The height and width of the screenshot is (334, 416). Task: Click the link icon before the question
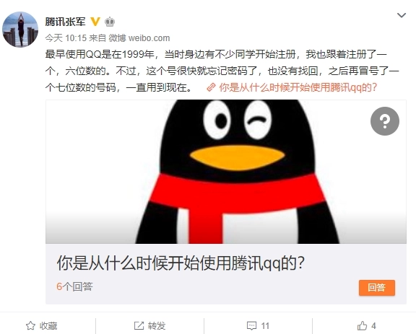pyautogui.click(x=211, y=87)
